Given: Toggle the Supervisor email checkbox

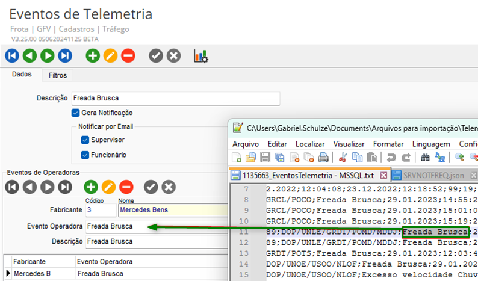Looking at the screenshot, I should pos(85,140).
